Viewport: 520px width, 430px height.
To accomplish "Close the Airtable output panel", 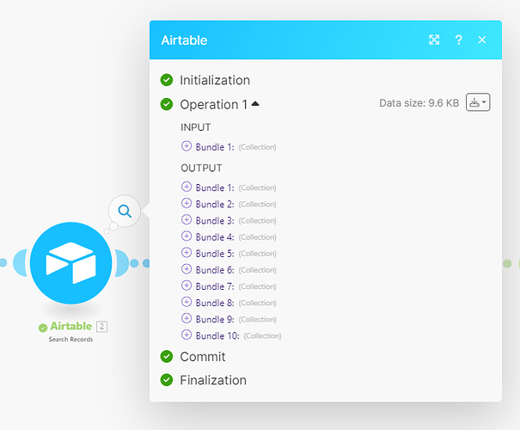I will [x=482, y=40].
